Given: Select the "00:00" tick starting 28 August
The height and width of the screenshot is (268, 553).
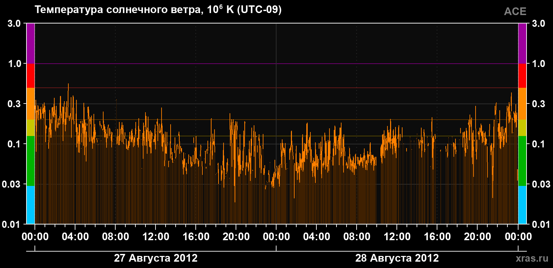Looking at the screenshot, I should tap(276, 237).
